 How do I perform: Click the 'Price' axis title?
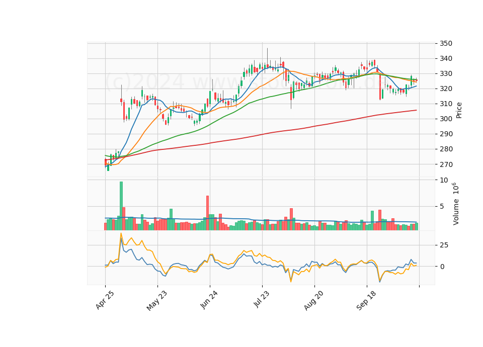point(459,110)
